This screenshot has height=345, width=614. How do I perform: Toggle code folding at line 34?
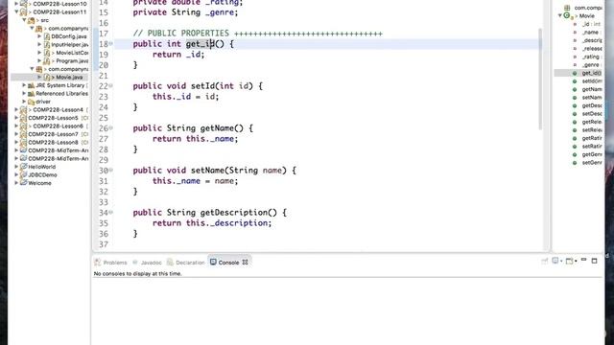click(x=111, y=213)
